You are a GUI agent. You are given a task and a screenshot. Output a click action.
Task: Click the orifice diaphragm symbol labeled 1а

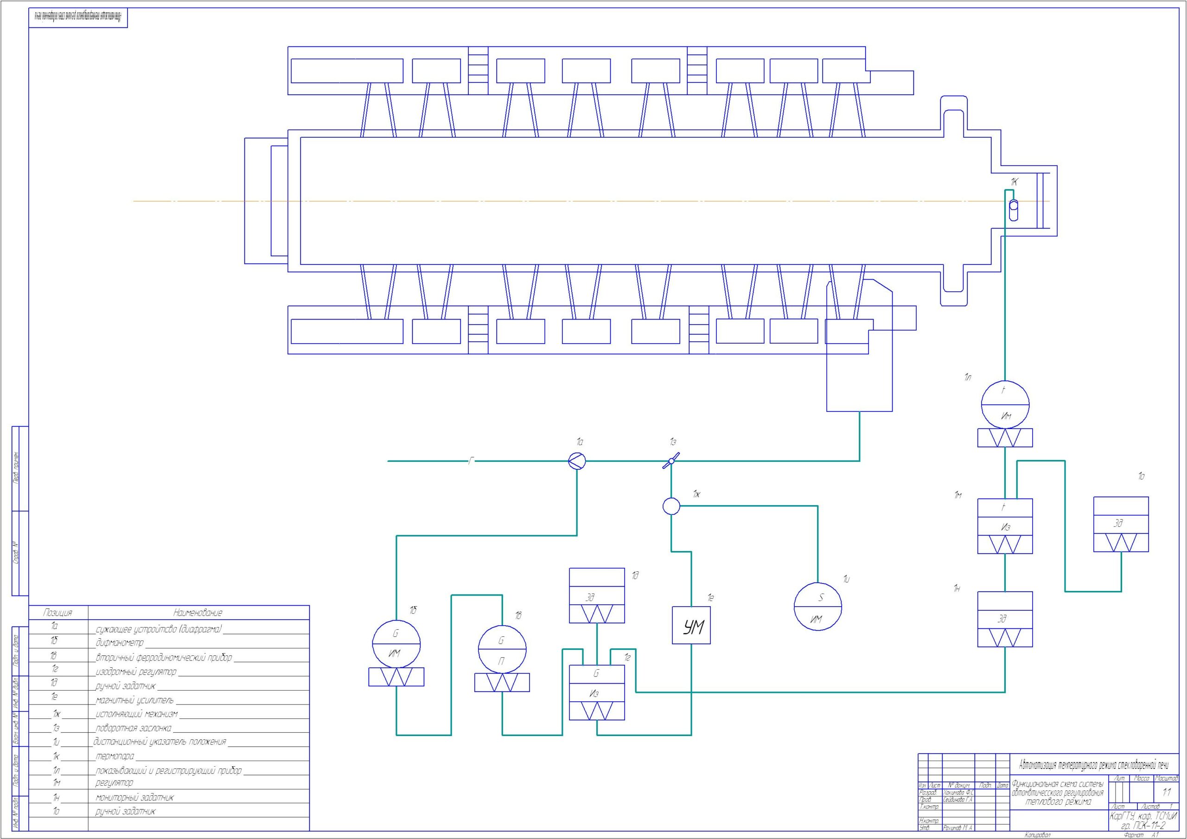576,461
